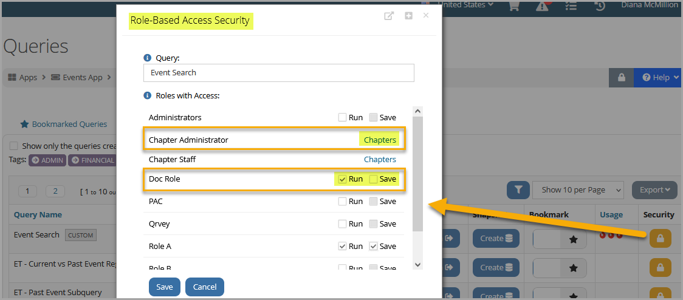Open the history clock icon
The image size is (683, 300).
coord(600,5)
